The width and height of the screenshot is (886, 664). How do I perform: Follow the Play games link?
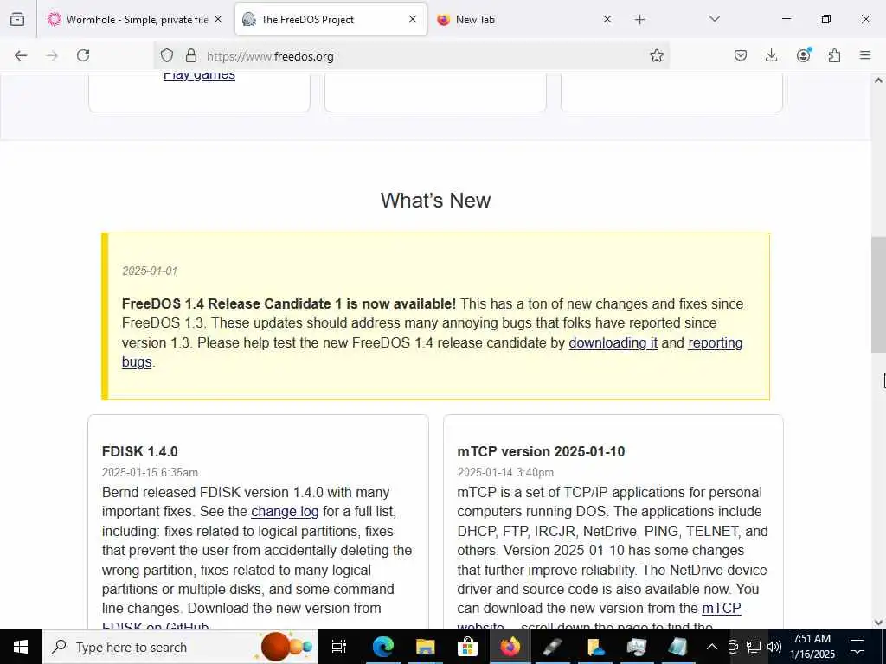click(199, 75)
